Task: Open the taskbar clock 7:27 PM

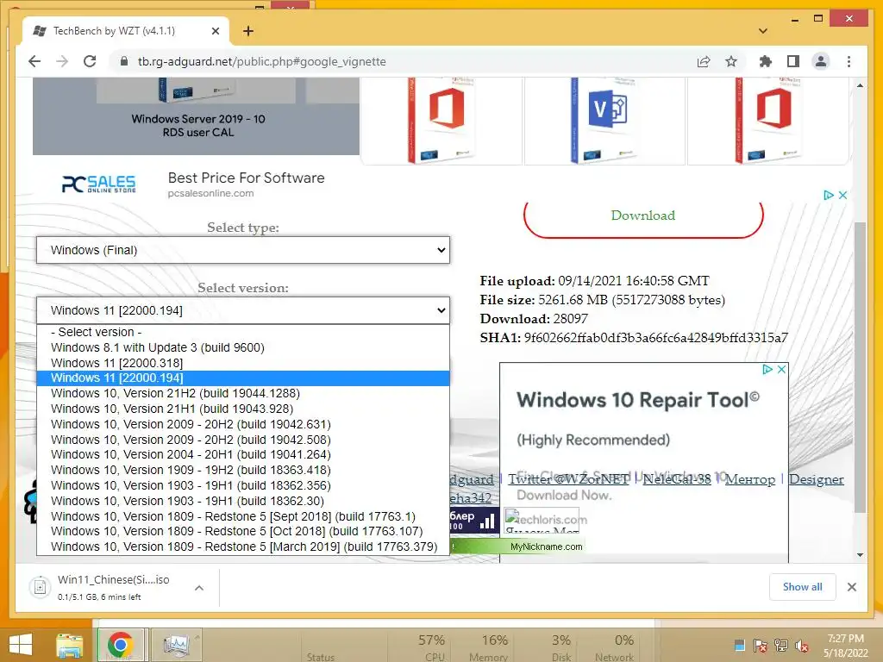Action: coord(845,645)
